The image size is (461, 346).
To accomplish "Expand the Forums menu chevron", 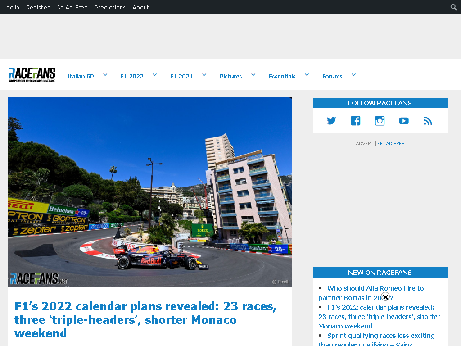I will click(354, 75).
